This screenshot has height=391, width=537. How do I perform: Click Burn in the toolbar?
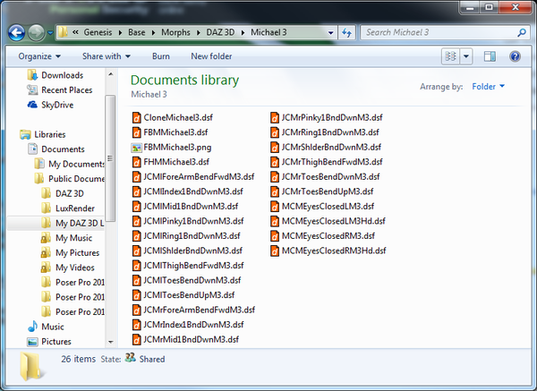[x=161, y=56]
